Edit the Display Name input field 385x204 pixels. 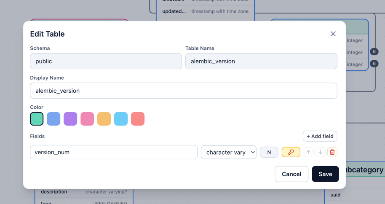(x=184, y=91)
